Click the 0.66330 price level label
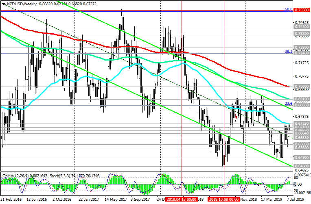The image size is (311, 204). pyautogui.click(x=302, y=137)
